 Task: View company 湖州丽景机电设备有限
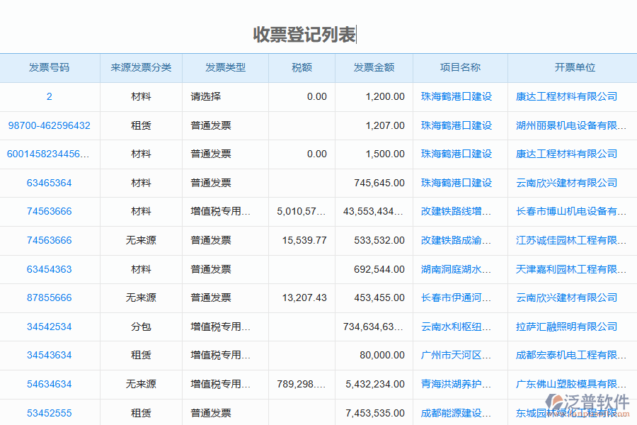pyautogui.click(x=570, y=125)
